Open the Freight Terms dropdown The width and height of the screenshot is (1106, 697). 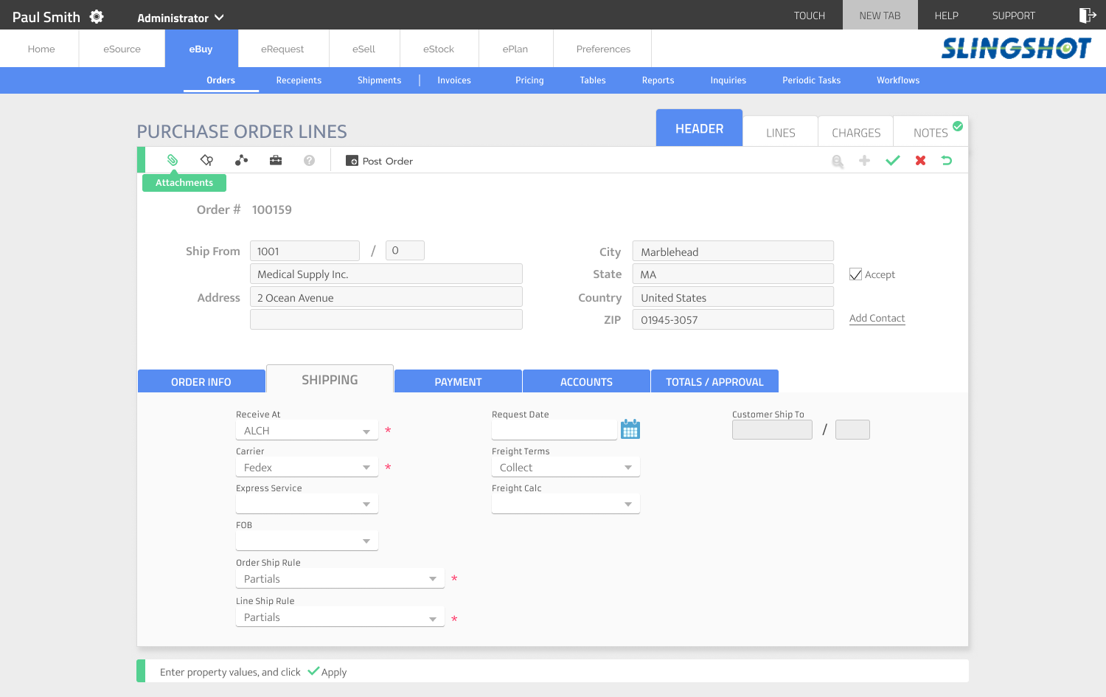pos(566,468)
